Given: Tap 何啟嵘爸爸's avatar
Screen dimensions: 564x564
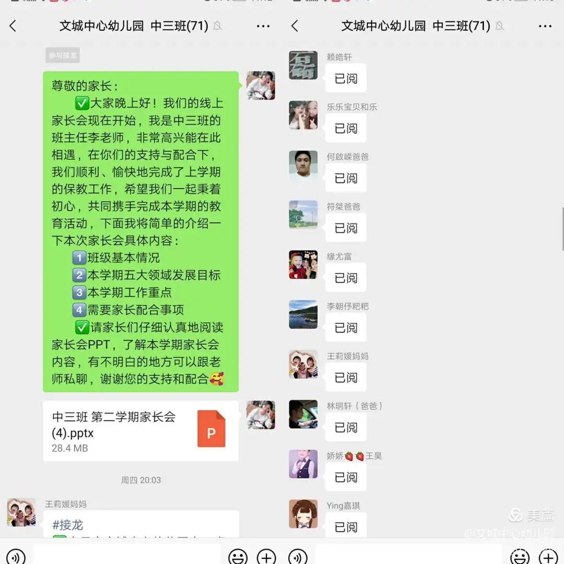Looking at the screenshot, I should click(x=303, y=164).
